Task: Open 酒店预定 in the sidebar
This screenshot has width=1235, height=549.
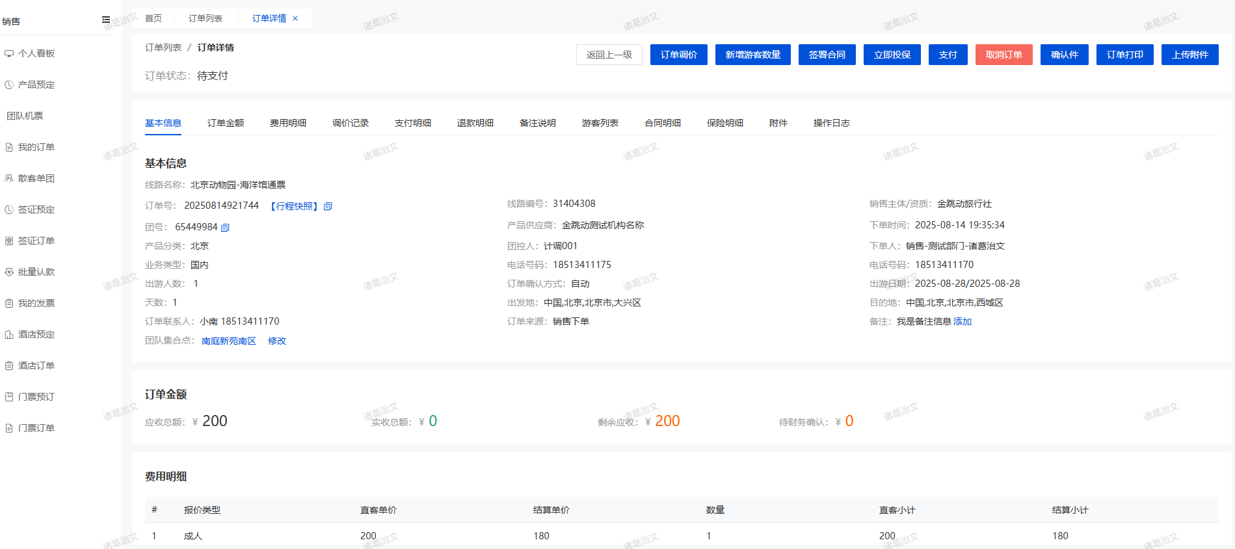Action: (36, 334)
